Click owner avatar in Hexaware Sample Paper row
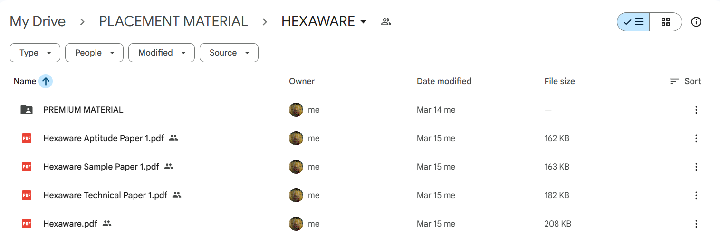The image size is (720, 238). coord(296,167)
